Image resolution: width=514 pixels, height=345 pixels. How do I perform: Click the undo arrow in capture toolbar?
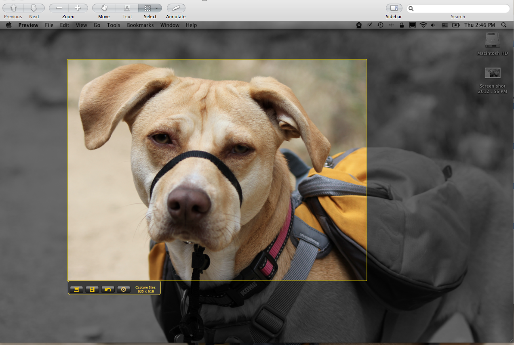coord(108,289)
